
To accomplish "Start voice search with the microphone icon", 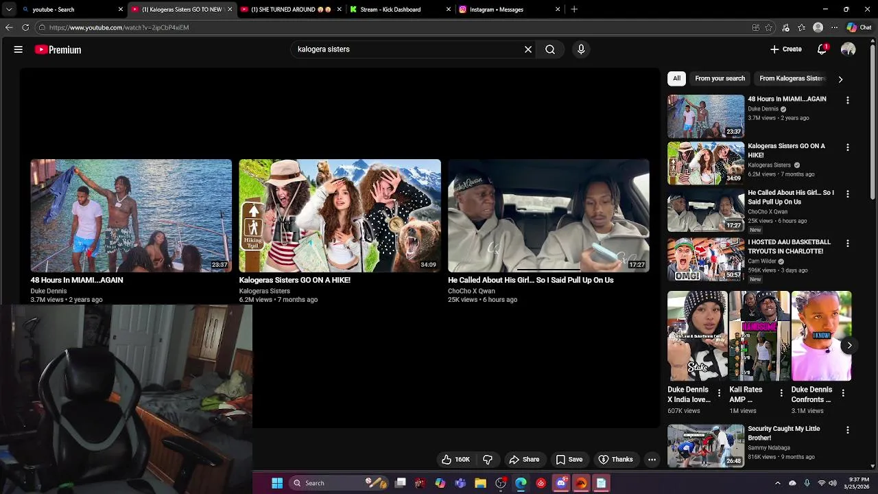I will 581,49.
